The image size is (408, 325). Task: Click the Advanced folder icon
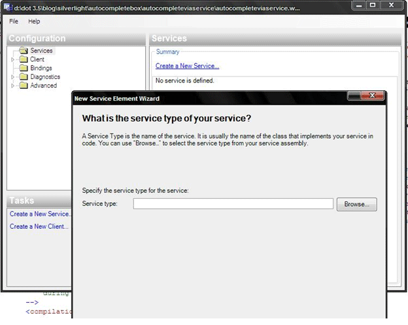pyautogui.click(x=24, y=86)
